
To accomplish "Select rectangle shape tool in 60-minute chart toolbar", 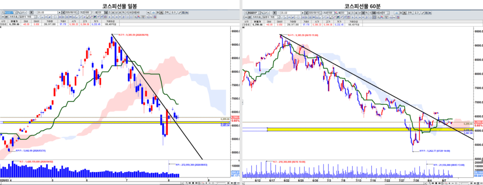I will [x=375, y=17].
